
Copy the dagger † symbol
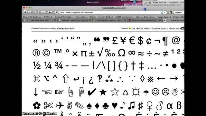click(133, 66)
